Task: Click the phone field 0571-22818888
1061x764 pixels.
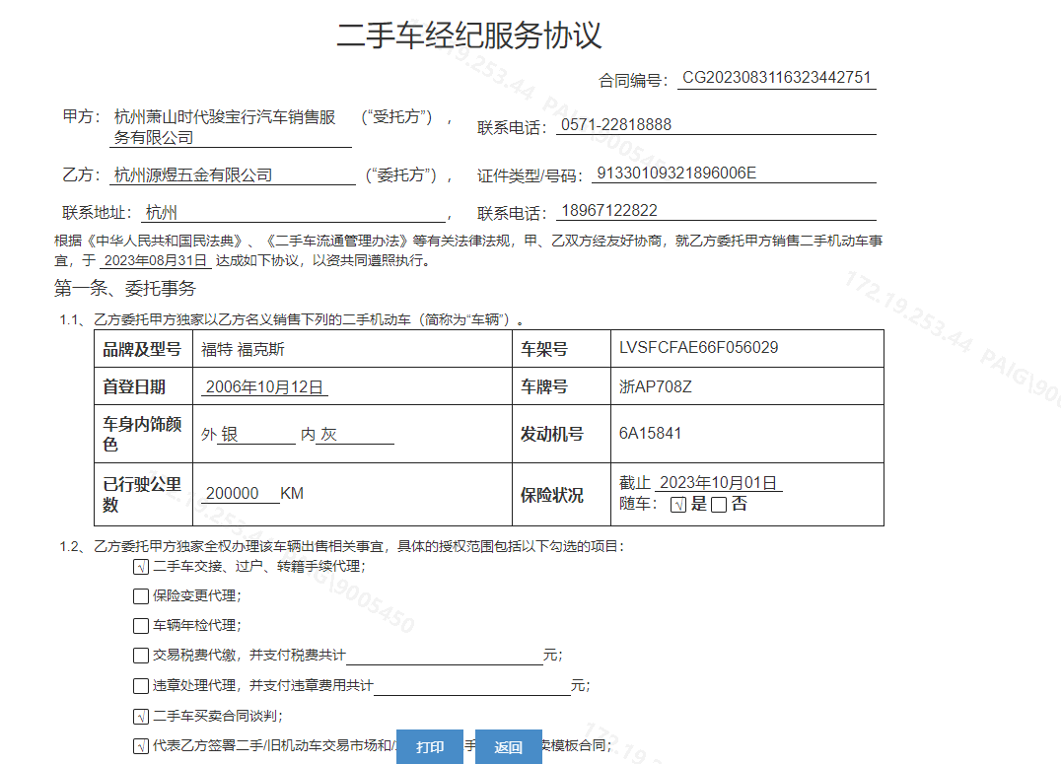Action: pyautogui.click(x=717, y=125)
